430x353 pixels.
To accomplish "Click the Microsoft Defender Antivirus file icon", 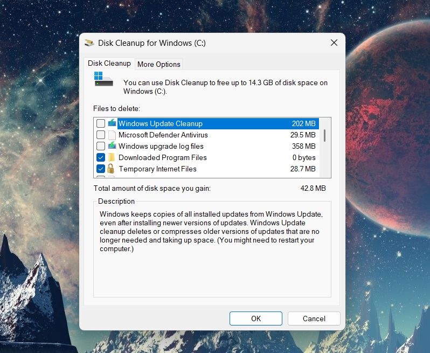I will click(112, 135).
